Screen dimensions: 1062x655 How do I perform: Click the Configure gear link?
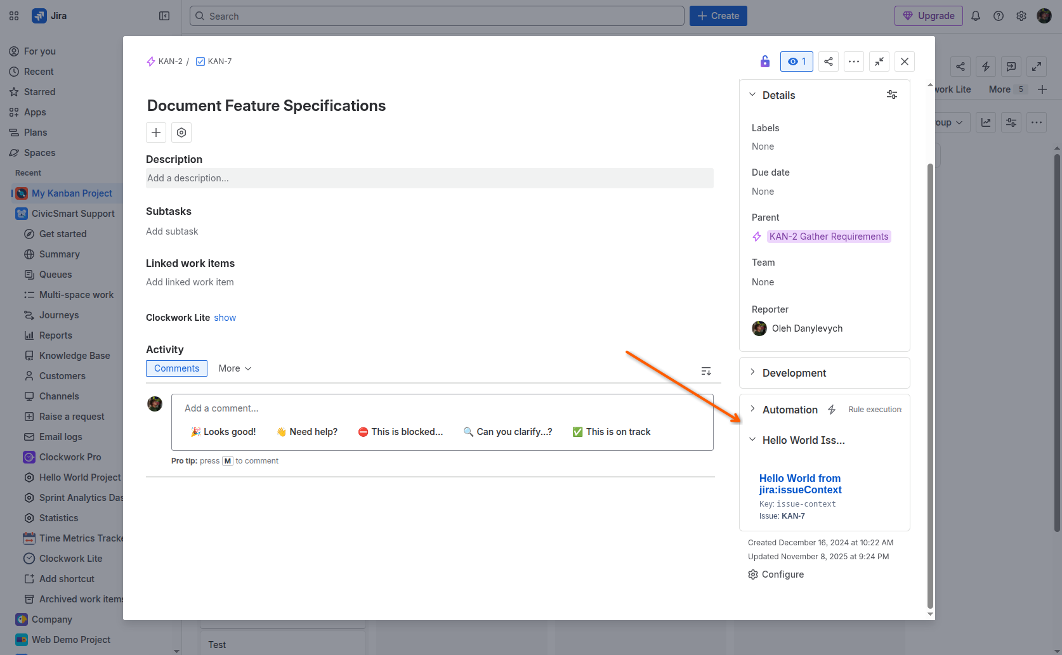(776, 574)
